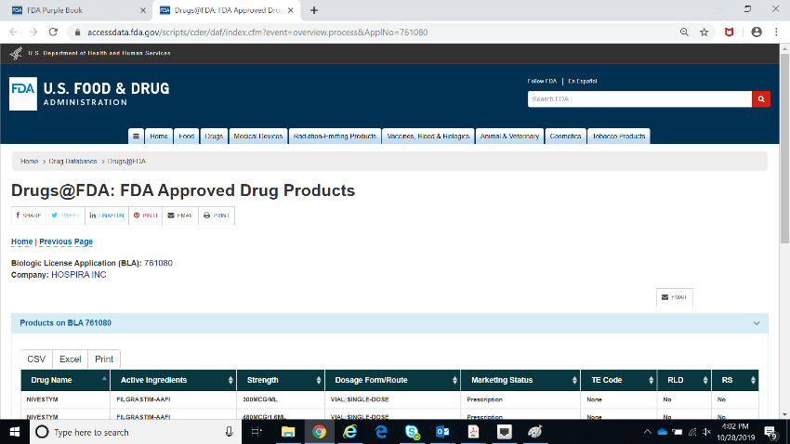The height and width of the screenshot is (444, 790).
Task: Click the Email button above products panel
Action: pyautogui.click(x=674, y=297)
